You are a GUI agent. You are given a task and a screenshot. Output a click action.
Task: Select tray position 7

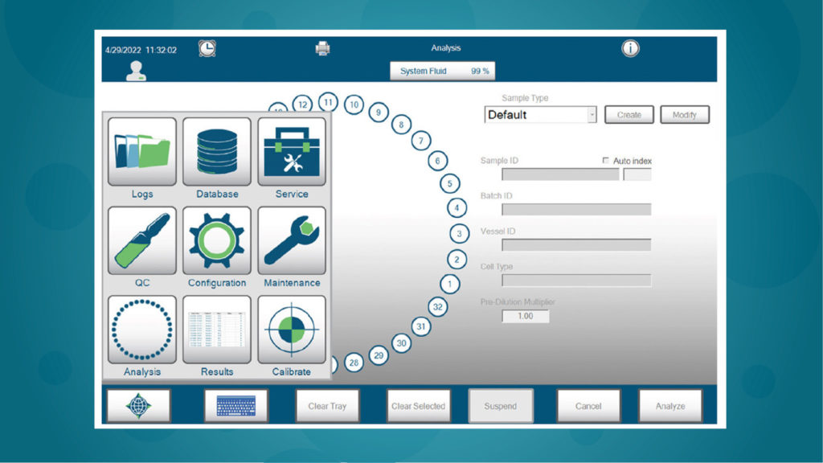point(421,141)
